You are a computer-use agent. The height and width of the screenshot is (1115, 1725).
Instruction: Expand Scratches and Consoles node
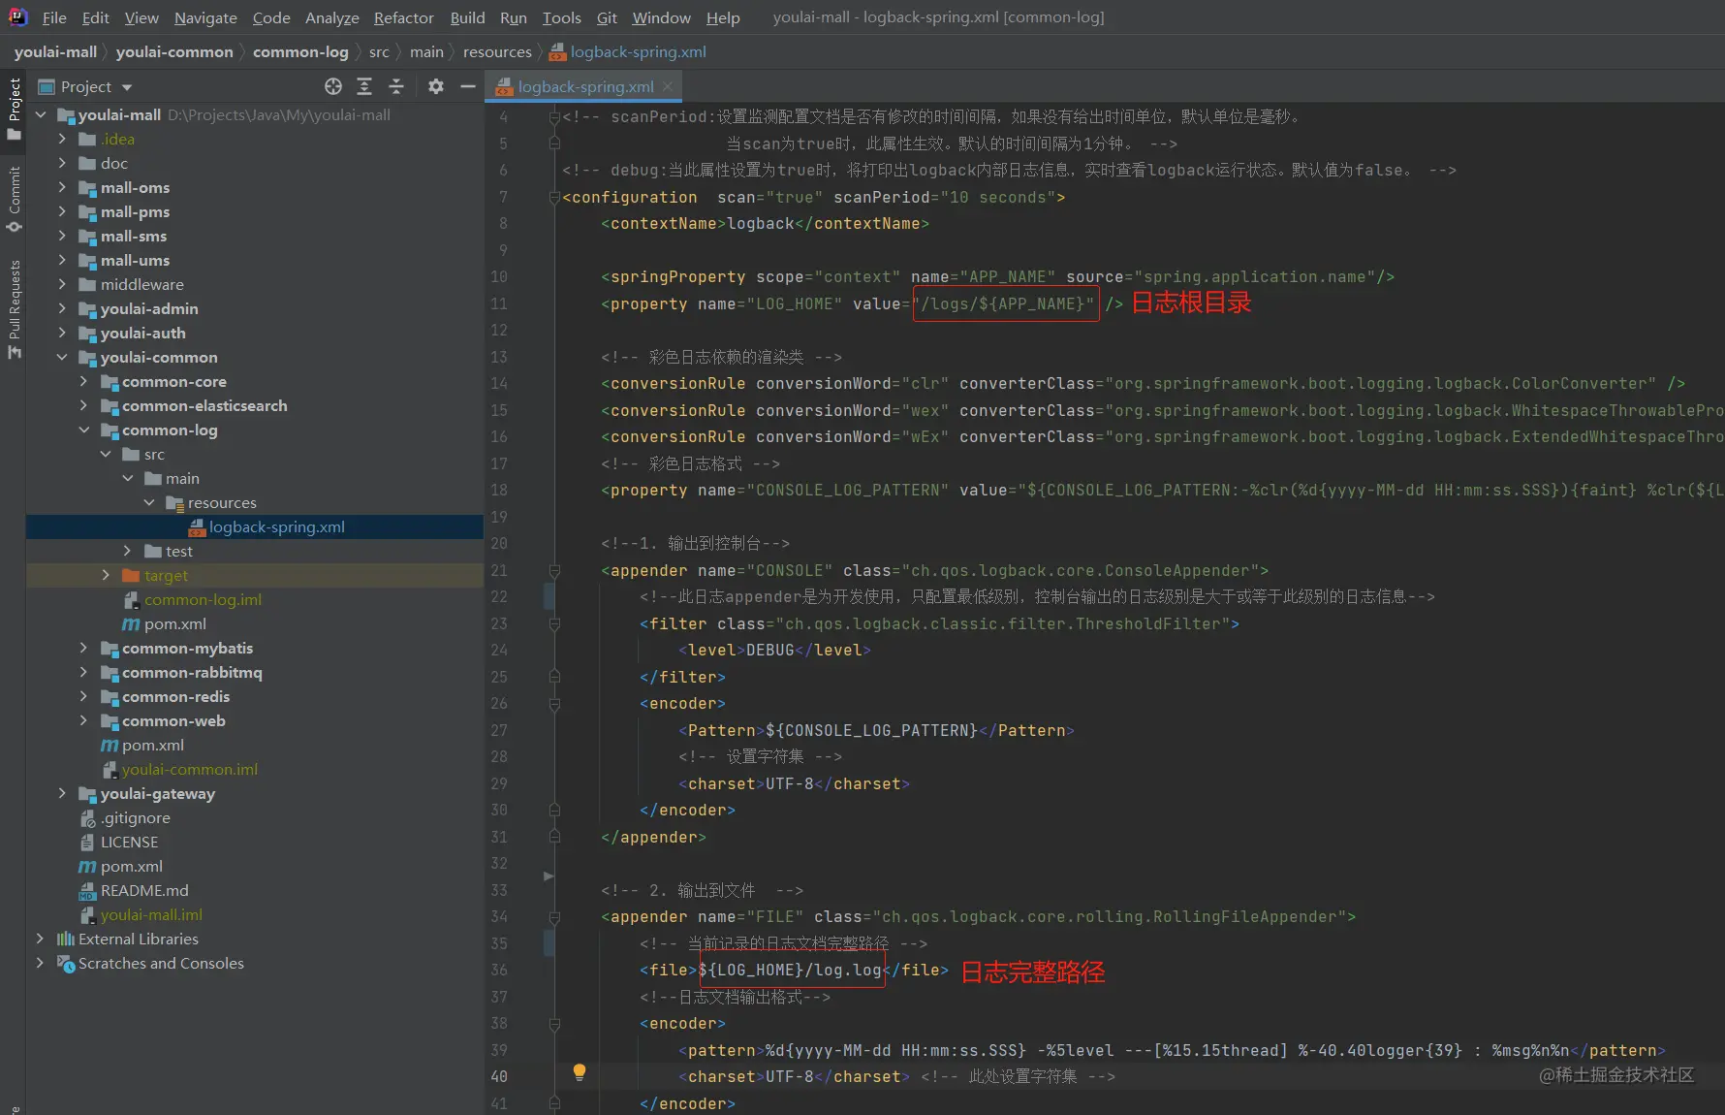tap(40, 963)
